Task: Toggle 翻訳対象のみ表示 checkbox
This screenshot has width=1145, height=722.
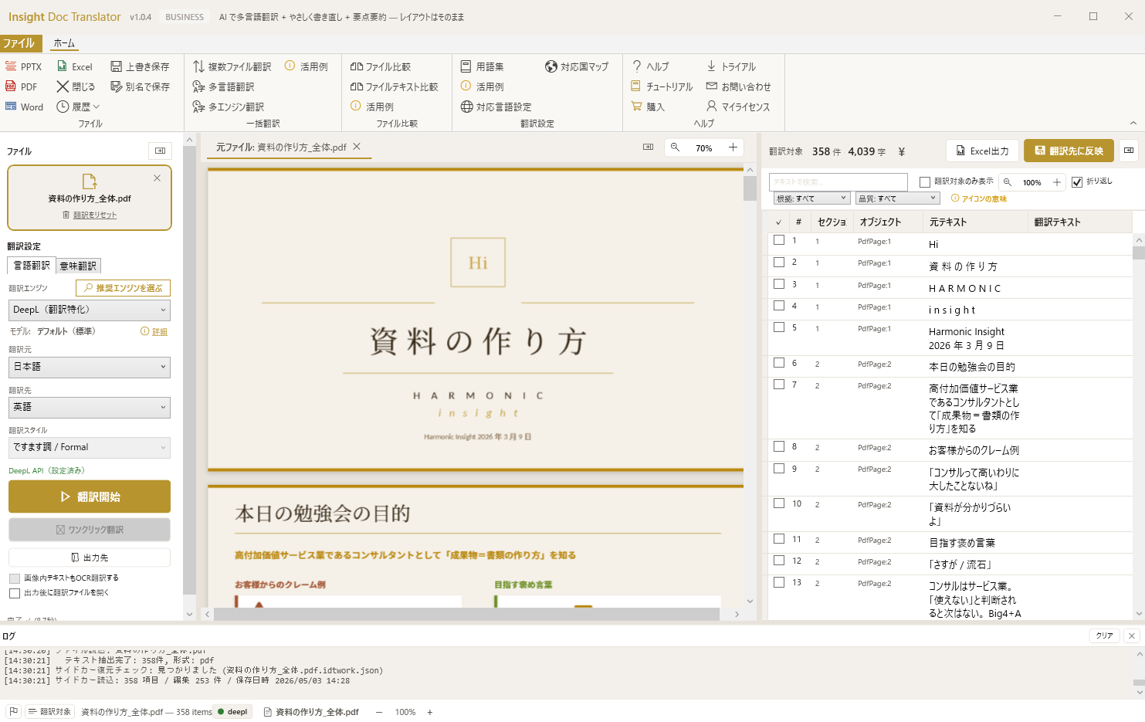Action: click(925, 182)
